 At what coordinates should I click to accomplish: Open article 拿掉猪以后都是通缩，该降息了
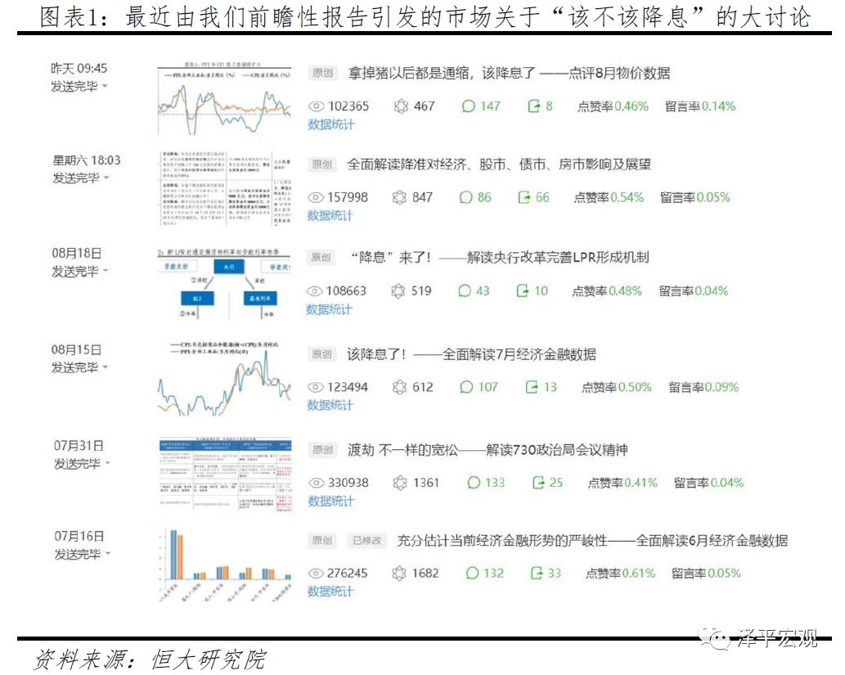point(509,73)
